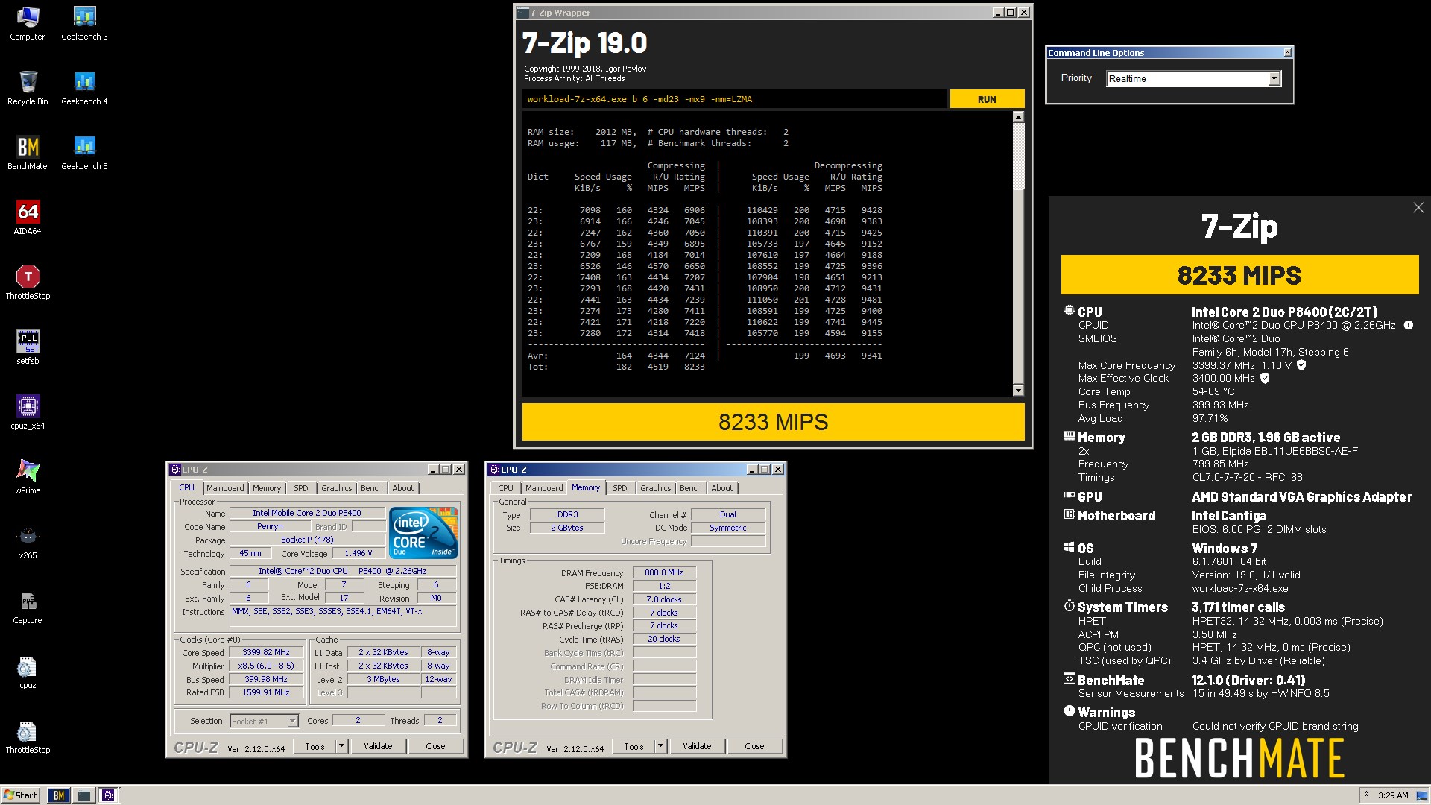Click Close button in left CPU-Z
This screenshot has width=1431, height=805.
coord(435,746)
